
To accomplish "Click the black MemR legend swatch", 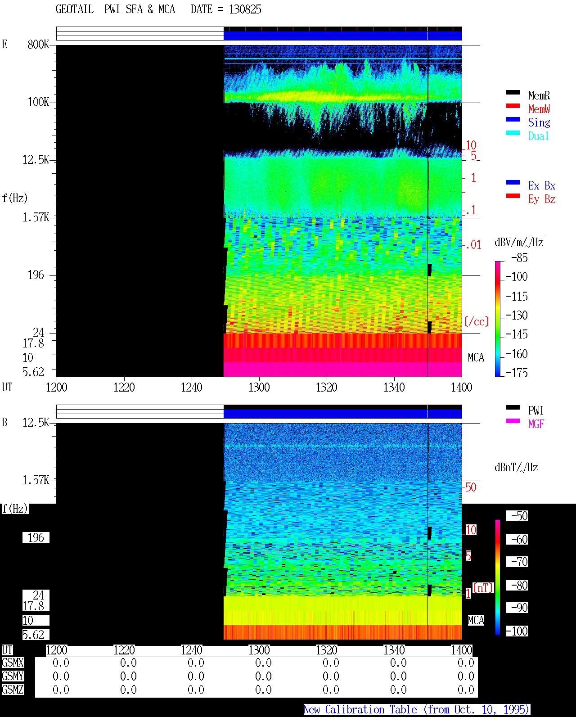I will click(513, 92).
